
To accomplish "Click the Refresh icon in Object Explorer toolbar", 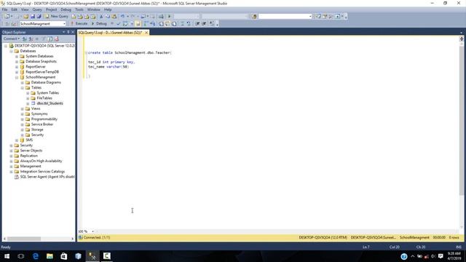I will (50, 39).
